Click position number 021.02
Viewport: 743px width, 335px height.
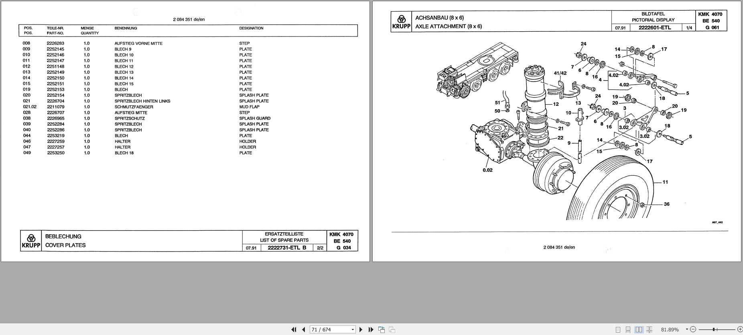30,107
